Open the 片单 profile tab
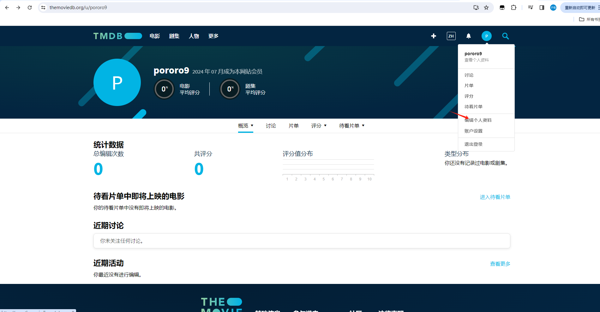 tap(294, 126)
